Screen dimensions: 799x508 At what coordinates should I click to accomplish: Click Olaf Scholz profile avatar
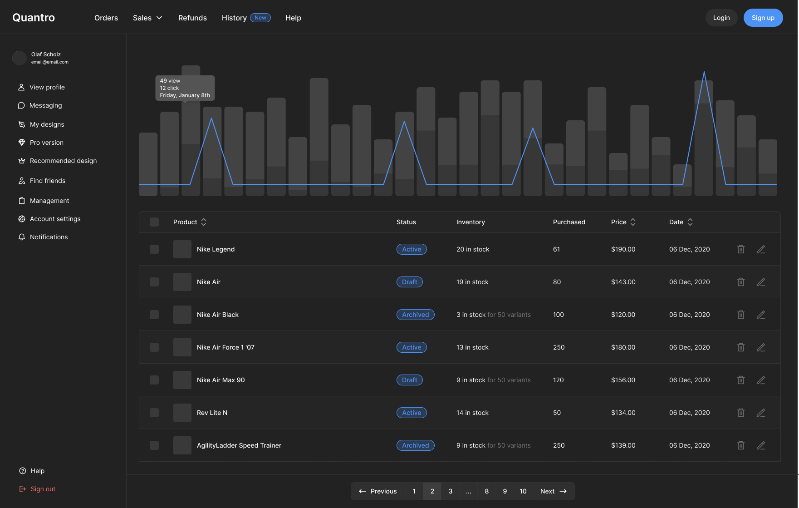(x=19, y=58)
